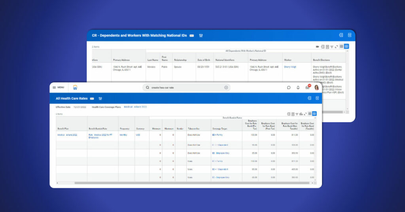Screen dimensions: 405x212
Task: Open filter settings icon in the CR - Dependents header
Action: [201, 36]
